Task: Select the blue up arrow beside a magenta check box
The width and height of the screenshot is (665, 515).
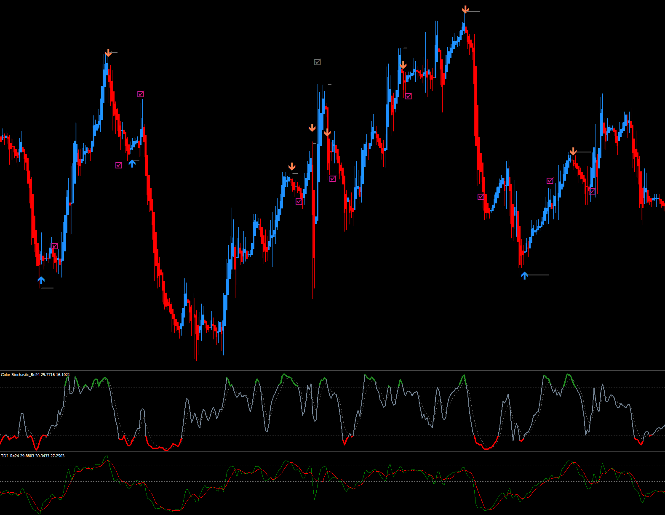Action: [132, 163]
